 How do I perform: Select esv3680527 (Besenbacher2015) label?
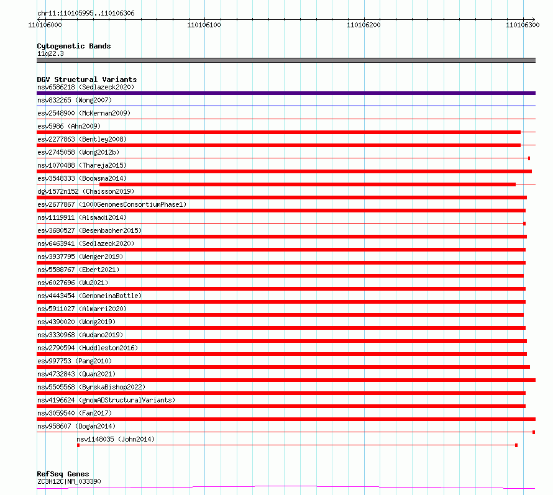pos(89,230)
